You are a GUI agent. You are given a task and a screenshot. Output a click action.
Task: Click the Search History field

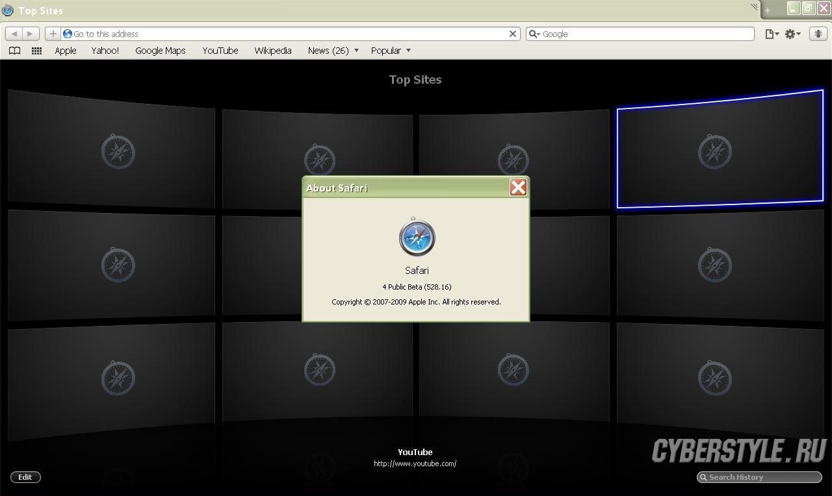tap(759, 477)
